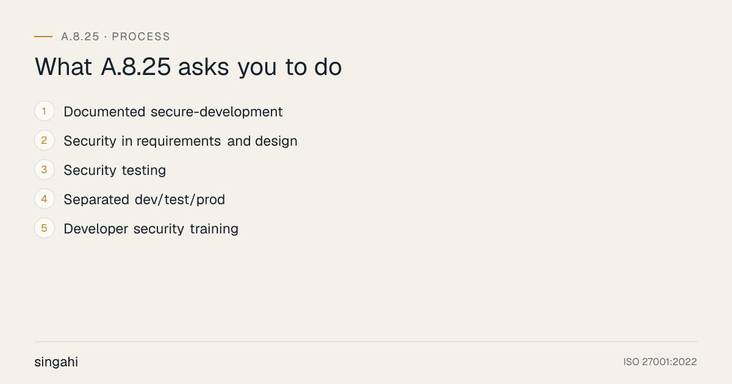Select 'Security in requirements and design' text

(181, 141)
